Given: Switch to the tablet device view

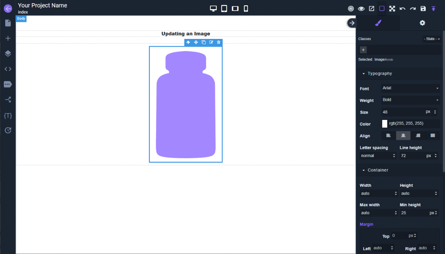Looking at the screenshot, I should coord(224,8).
